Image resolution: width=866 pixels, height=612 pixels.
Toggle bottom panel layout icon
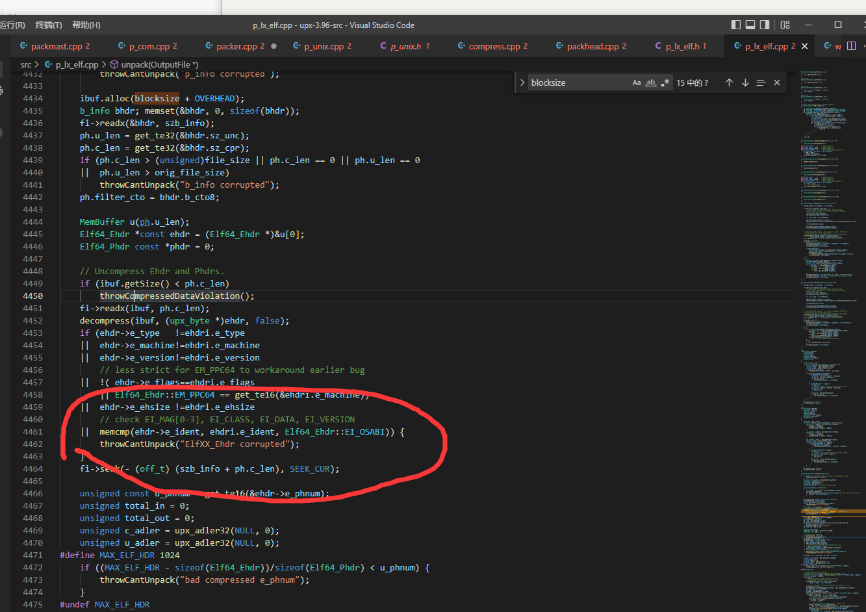click(x=750, y=25)
